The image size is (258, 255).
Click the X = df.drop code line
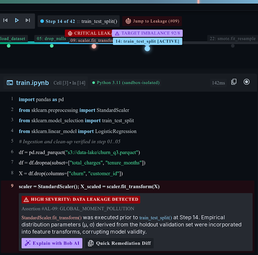coord(71,173)
